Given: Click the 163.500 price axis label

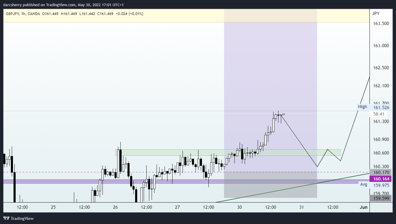Looking at the screenshot, I should coord(381,24).
